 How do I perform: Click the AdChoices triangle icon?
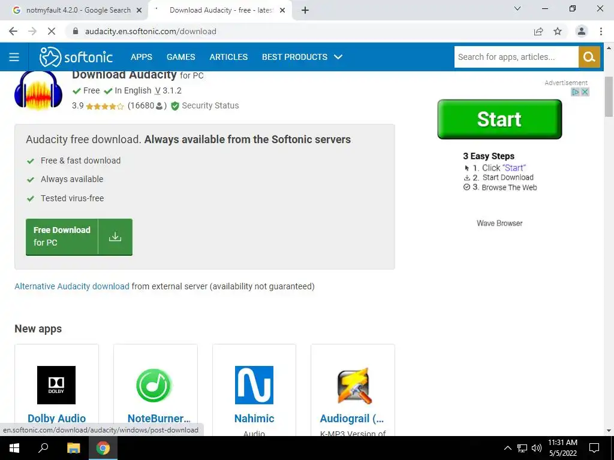pyautogui.click(x=575, y=92)
